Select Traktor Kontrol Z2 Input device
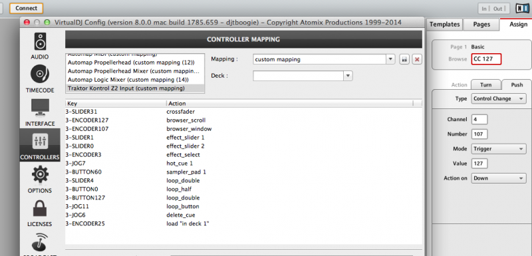 coord(135,88)
